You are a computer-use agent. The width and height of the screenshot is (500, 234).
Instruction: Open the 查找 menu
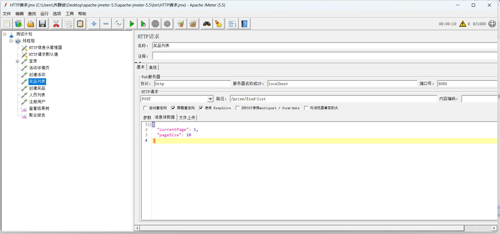click(32, 14)
